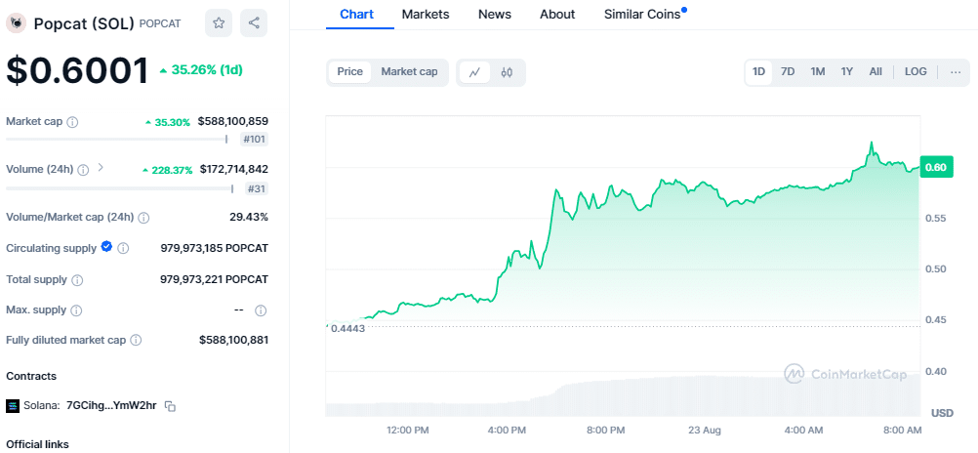Open the About tab

[x=557, y=15]
